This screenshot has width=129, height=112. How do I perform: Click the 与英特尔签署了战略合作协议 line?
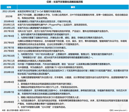click(x=60, y=38)
